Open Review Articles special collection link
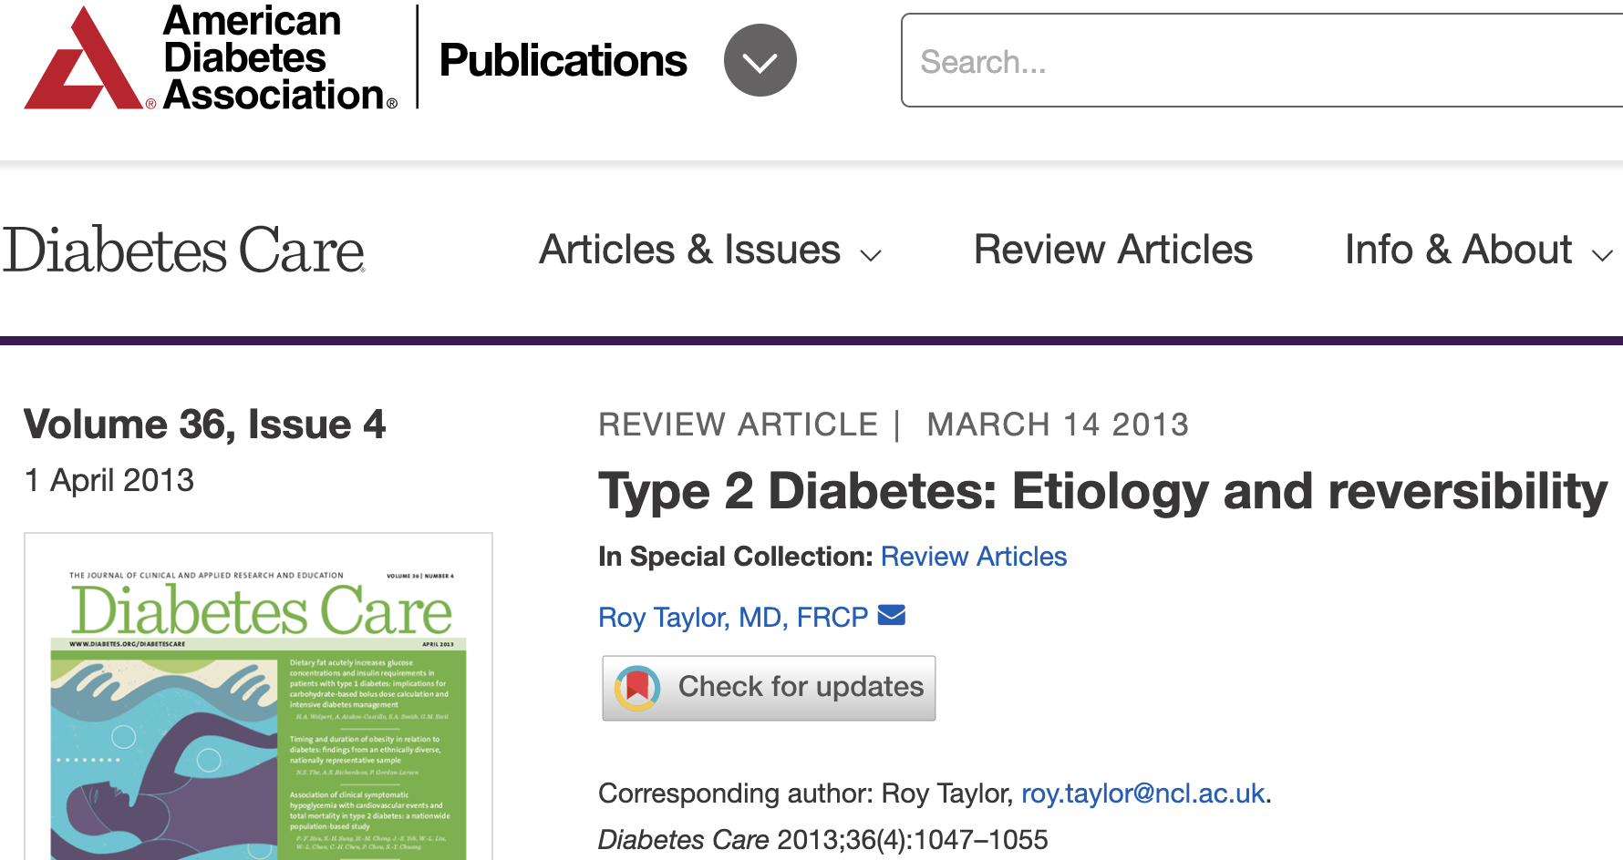The height and width of the screenshot is (860, 1623). (x=973, y=557)
